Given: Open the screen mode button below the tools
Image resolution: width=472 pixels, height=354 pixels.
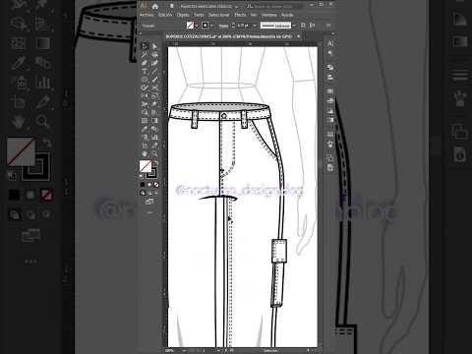Looking at the screenshot, I should tap(149, 202).
